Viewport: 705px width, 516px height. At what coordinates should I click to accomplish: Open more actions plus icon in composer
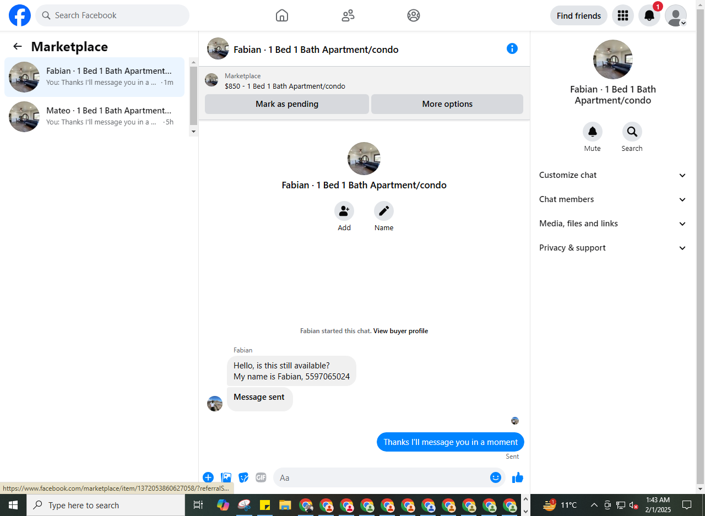[208, 477]
